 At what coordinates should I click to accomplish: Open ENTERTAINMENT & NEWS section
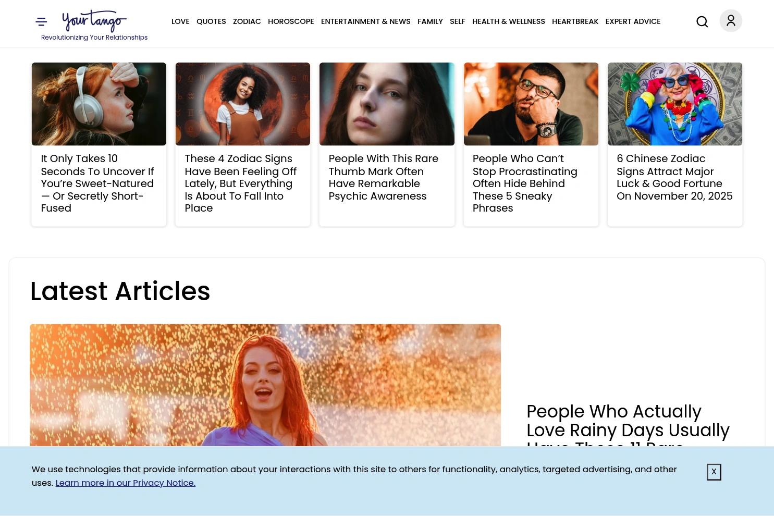click(x=365, y=21)
